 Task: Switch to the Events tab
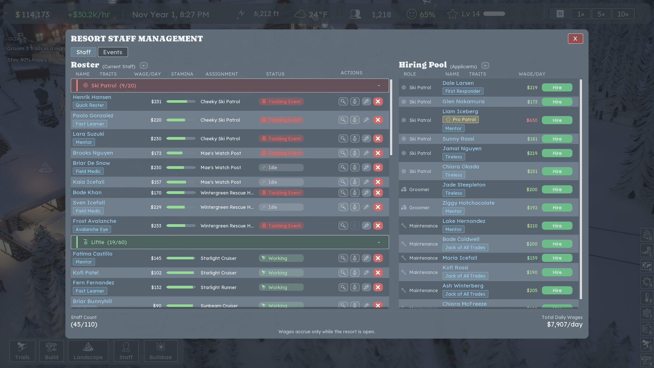tap(113, 52)
